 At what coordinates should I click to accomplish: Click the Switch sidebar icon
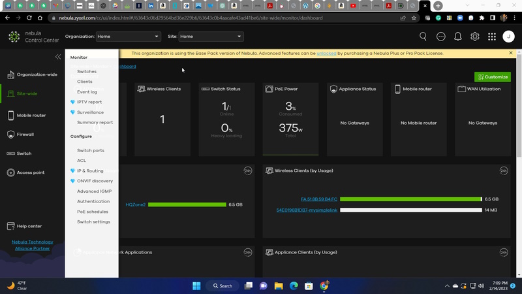tap(10, 154)
